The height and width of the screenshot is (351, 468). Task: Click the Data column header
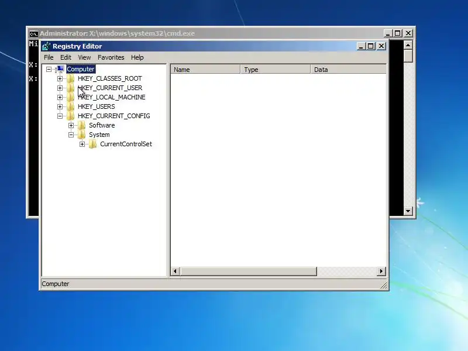pos(348,70)
